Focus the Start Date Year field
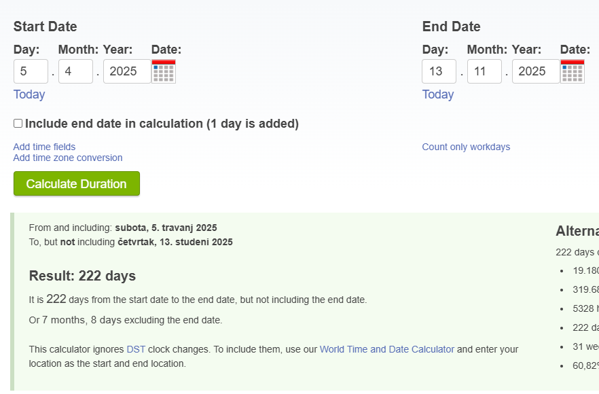The height and width of the screenshot is (394, 599). (x=126, y=71)
